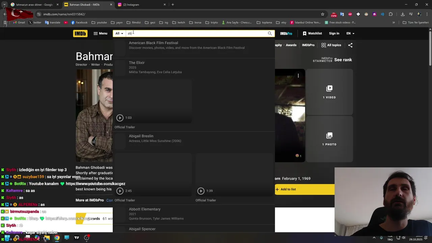
Task: Open the twitter bookmark
Action: [x=35, y=23]
